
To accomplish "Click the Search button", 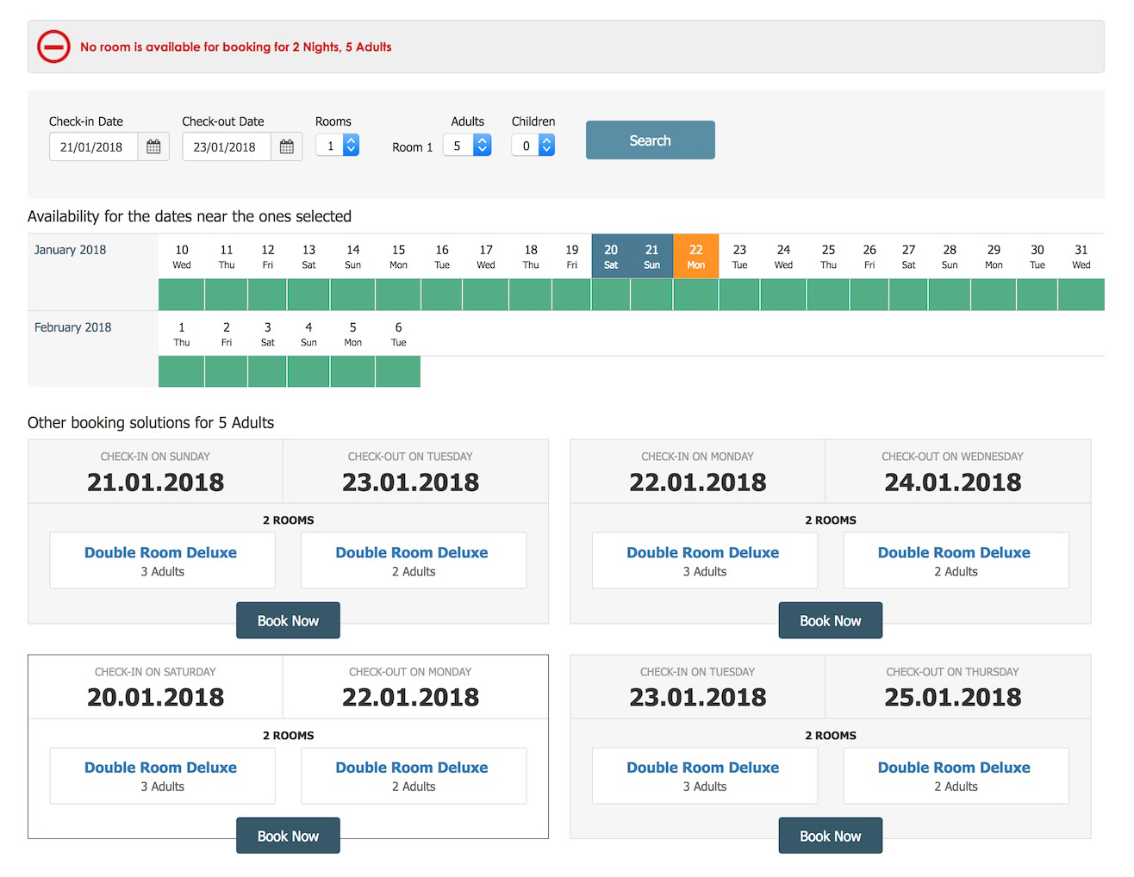I will coord(650,140).
